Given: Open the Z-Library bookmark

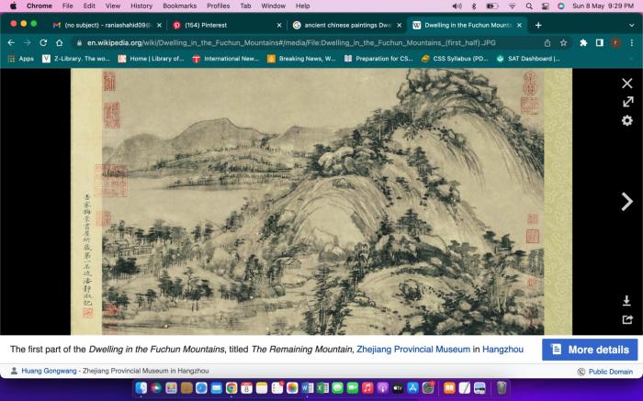Looking at the screenshot, I should pos(76,59).
